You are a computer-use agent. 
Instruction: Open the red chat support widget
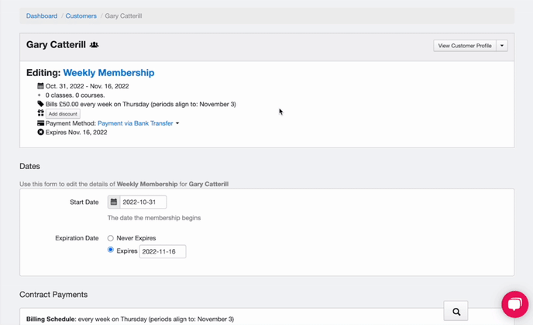click(x=514, y=304)
